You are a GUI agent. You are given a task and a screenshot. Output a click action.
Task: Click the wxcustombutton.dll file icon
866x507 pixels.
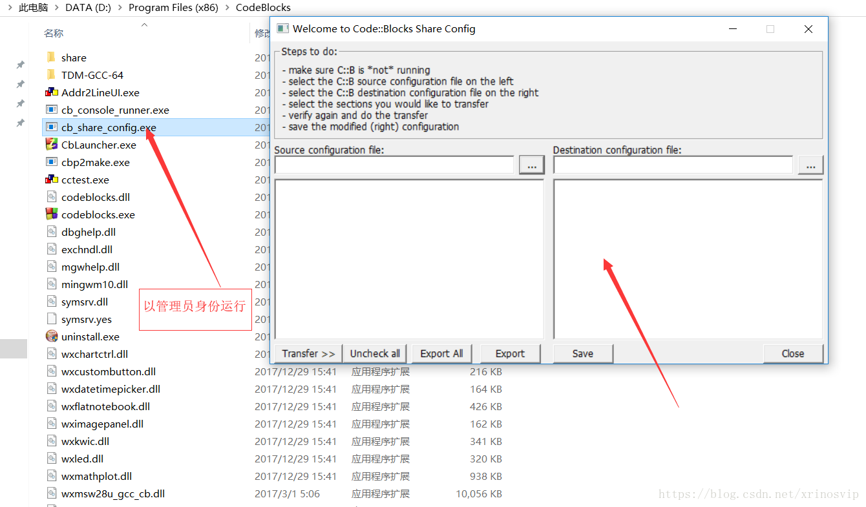point(52,371)
